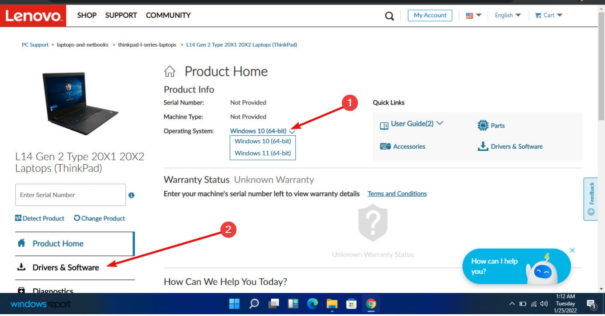
Task: Expand the country flag dropdown arrow
Action: tap(479, 15)
